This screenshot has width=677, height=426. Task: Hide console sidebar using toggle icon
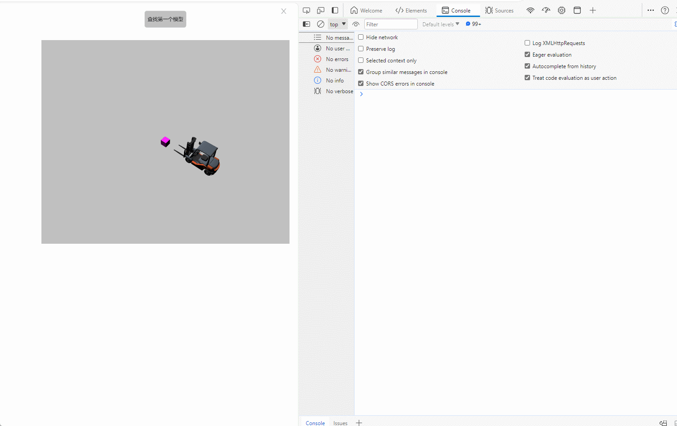coord(306,24)
